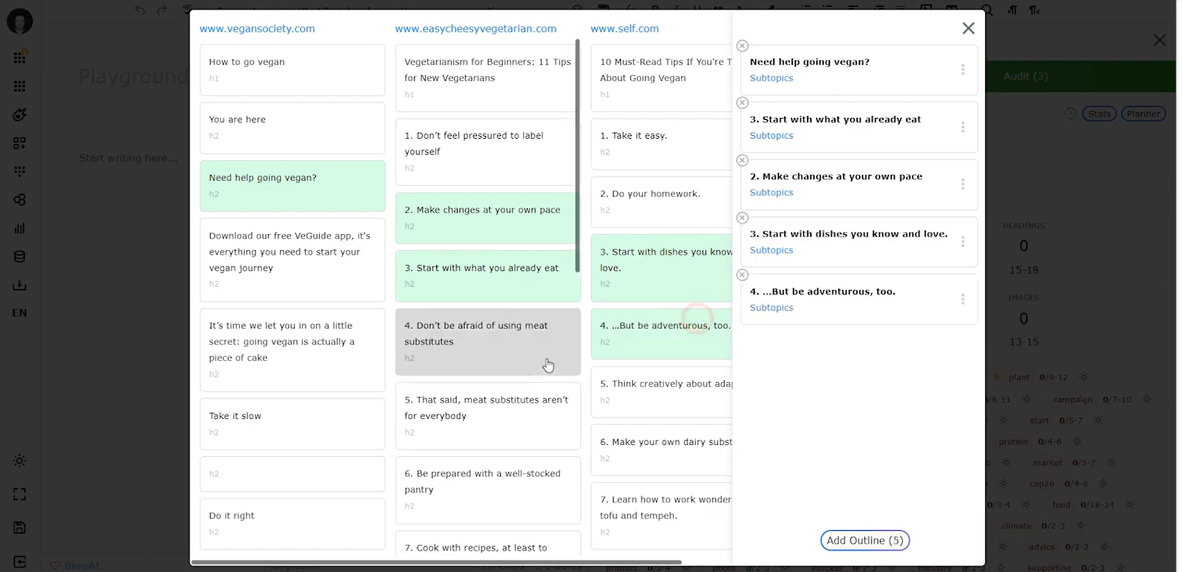The image size is (1183, 572).
Task: Switch to the Audit (3) tab
Action: [x=1025, y=76]
